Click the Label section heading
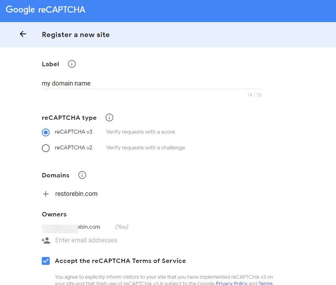The height and width of the screenshot is (285, 336). pyautogui.click(x=50, y=64)
